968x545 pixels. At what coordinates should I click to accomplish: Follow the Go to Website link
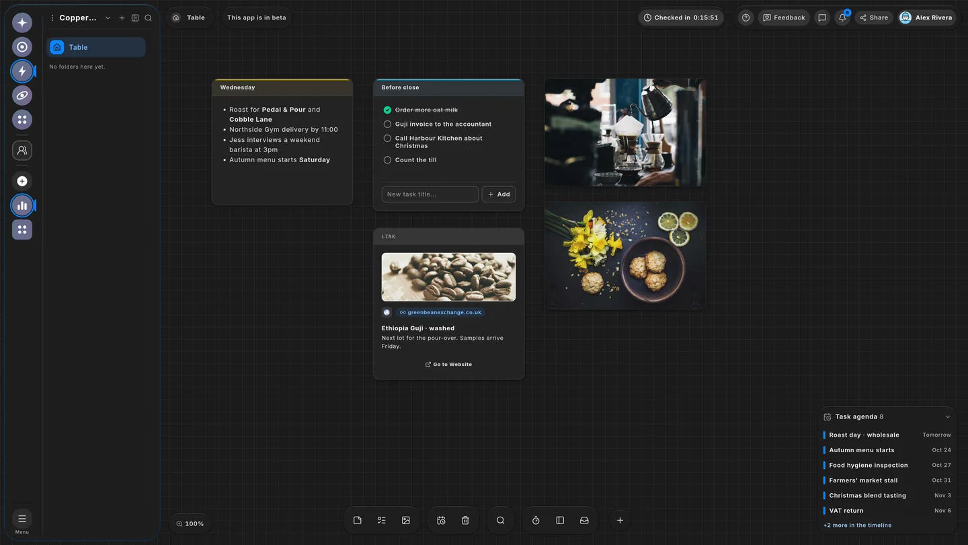[448, 365]
